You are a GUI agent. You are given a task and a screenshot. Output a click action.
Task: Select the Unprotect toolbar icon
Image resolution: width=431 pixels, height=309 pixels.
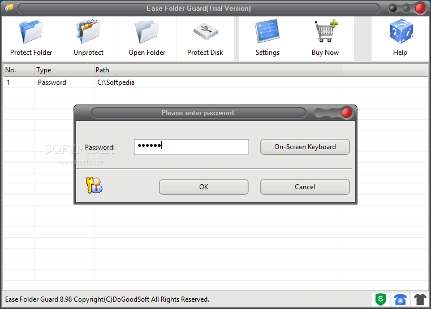coord(88,32)
